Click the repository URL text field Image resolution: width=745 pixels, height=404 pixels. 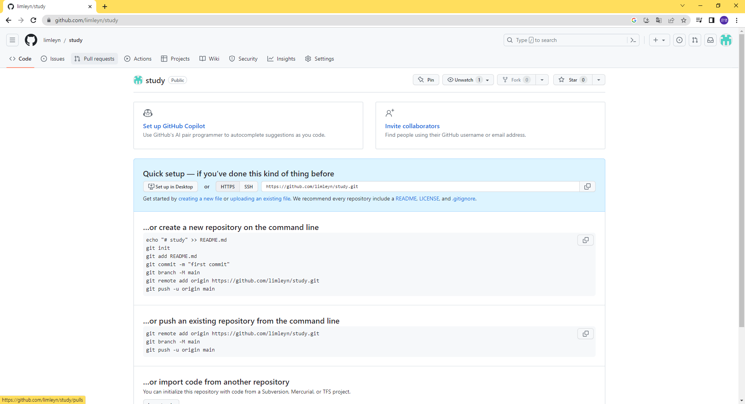pyautogui.click(x=420, y=186)
